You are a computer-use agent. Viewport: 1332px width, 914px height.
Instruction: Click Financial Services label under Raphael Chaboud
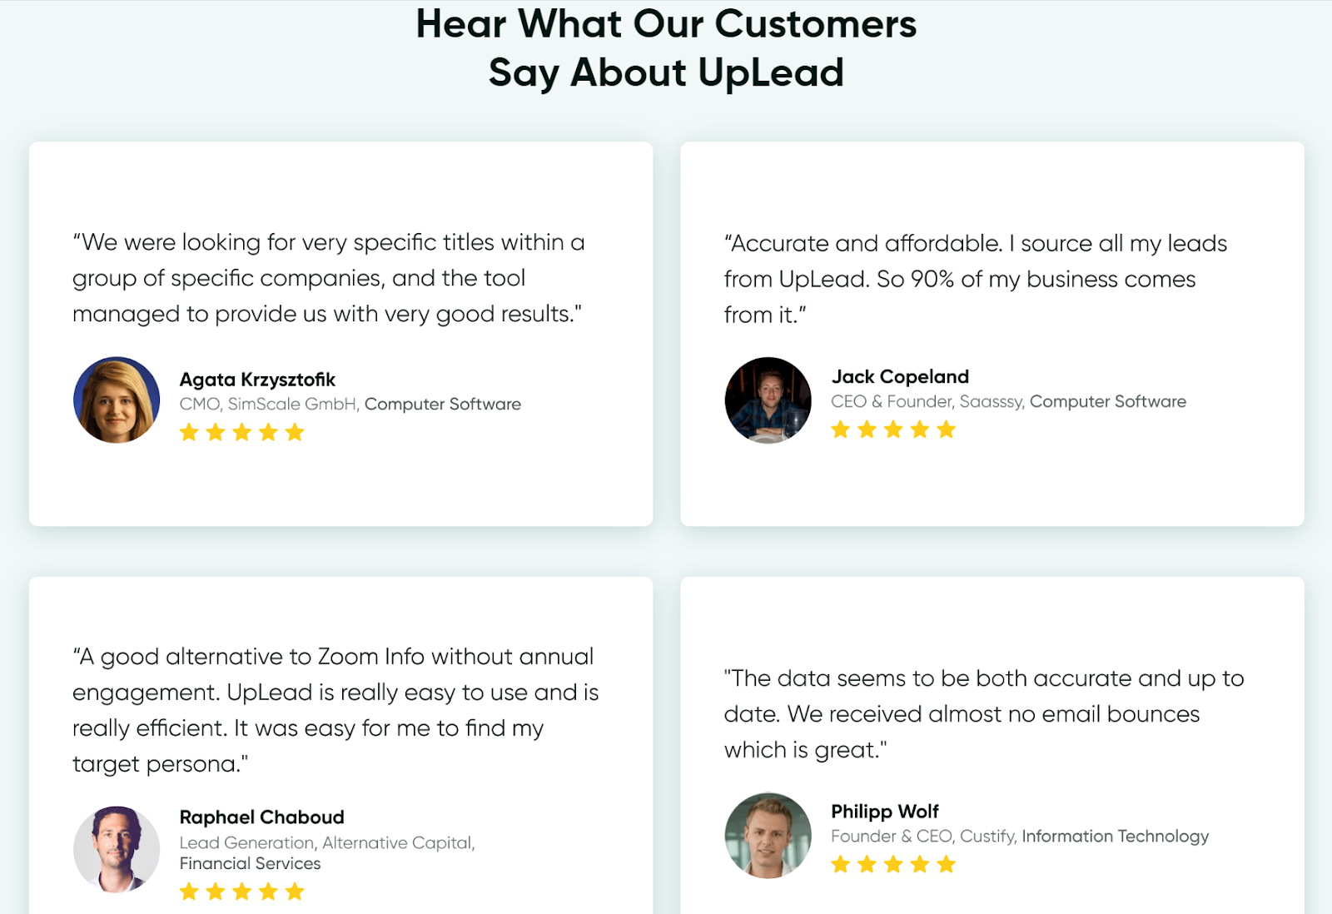tap(250, 864)
